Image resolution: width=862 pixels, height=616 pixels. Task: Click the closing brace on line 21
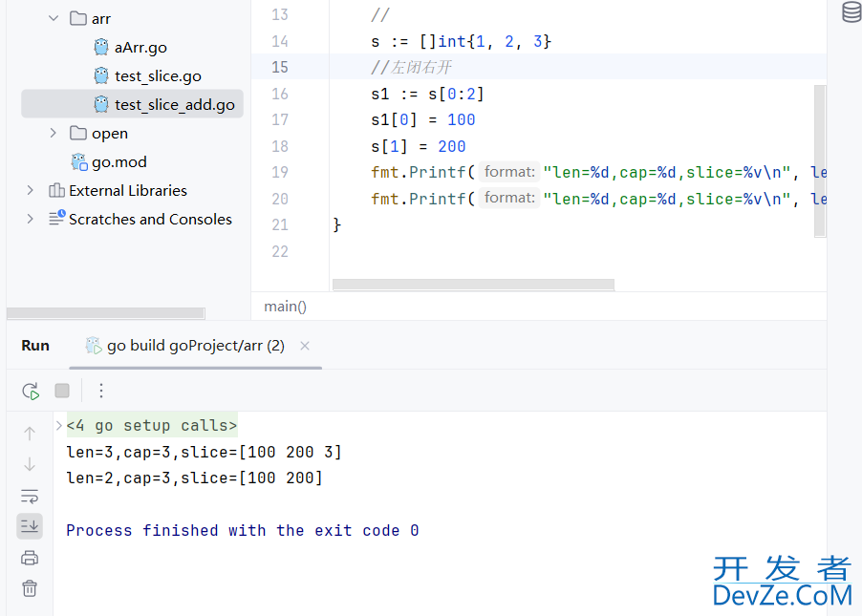pyautogui.click(x=336, y=224)
